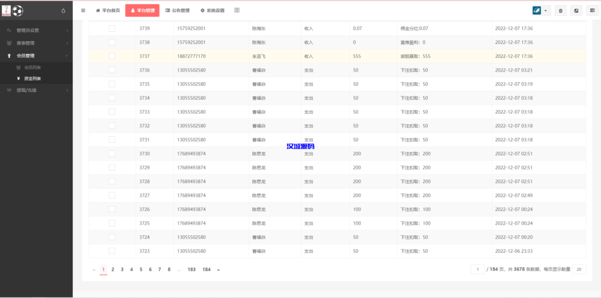
Task: Jump to pagination page 183
Action: 192,270
